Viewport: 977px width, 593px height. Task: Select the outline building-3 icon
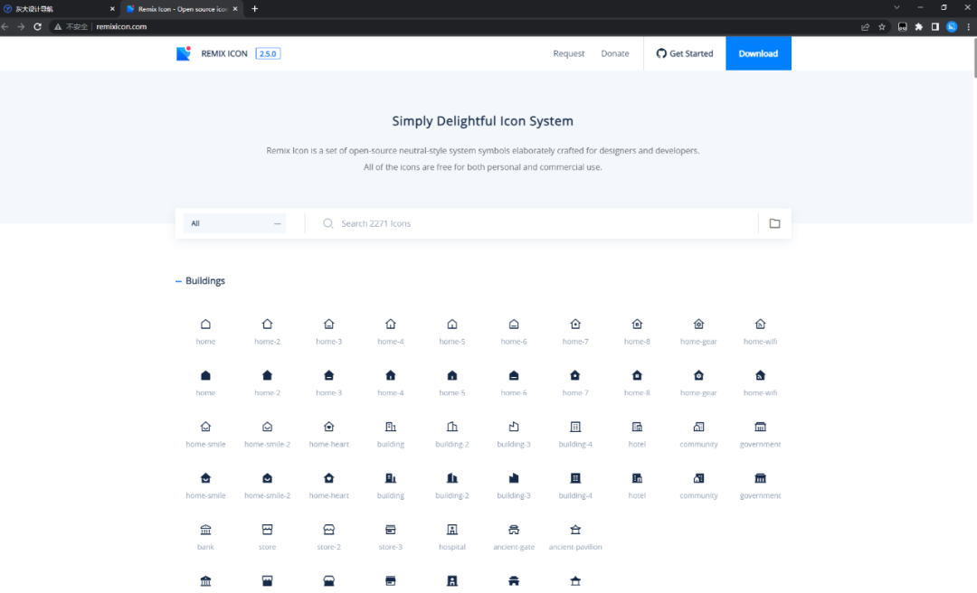(x=514, y=427)
